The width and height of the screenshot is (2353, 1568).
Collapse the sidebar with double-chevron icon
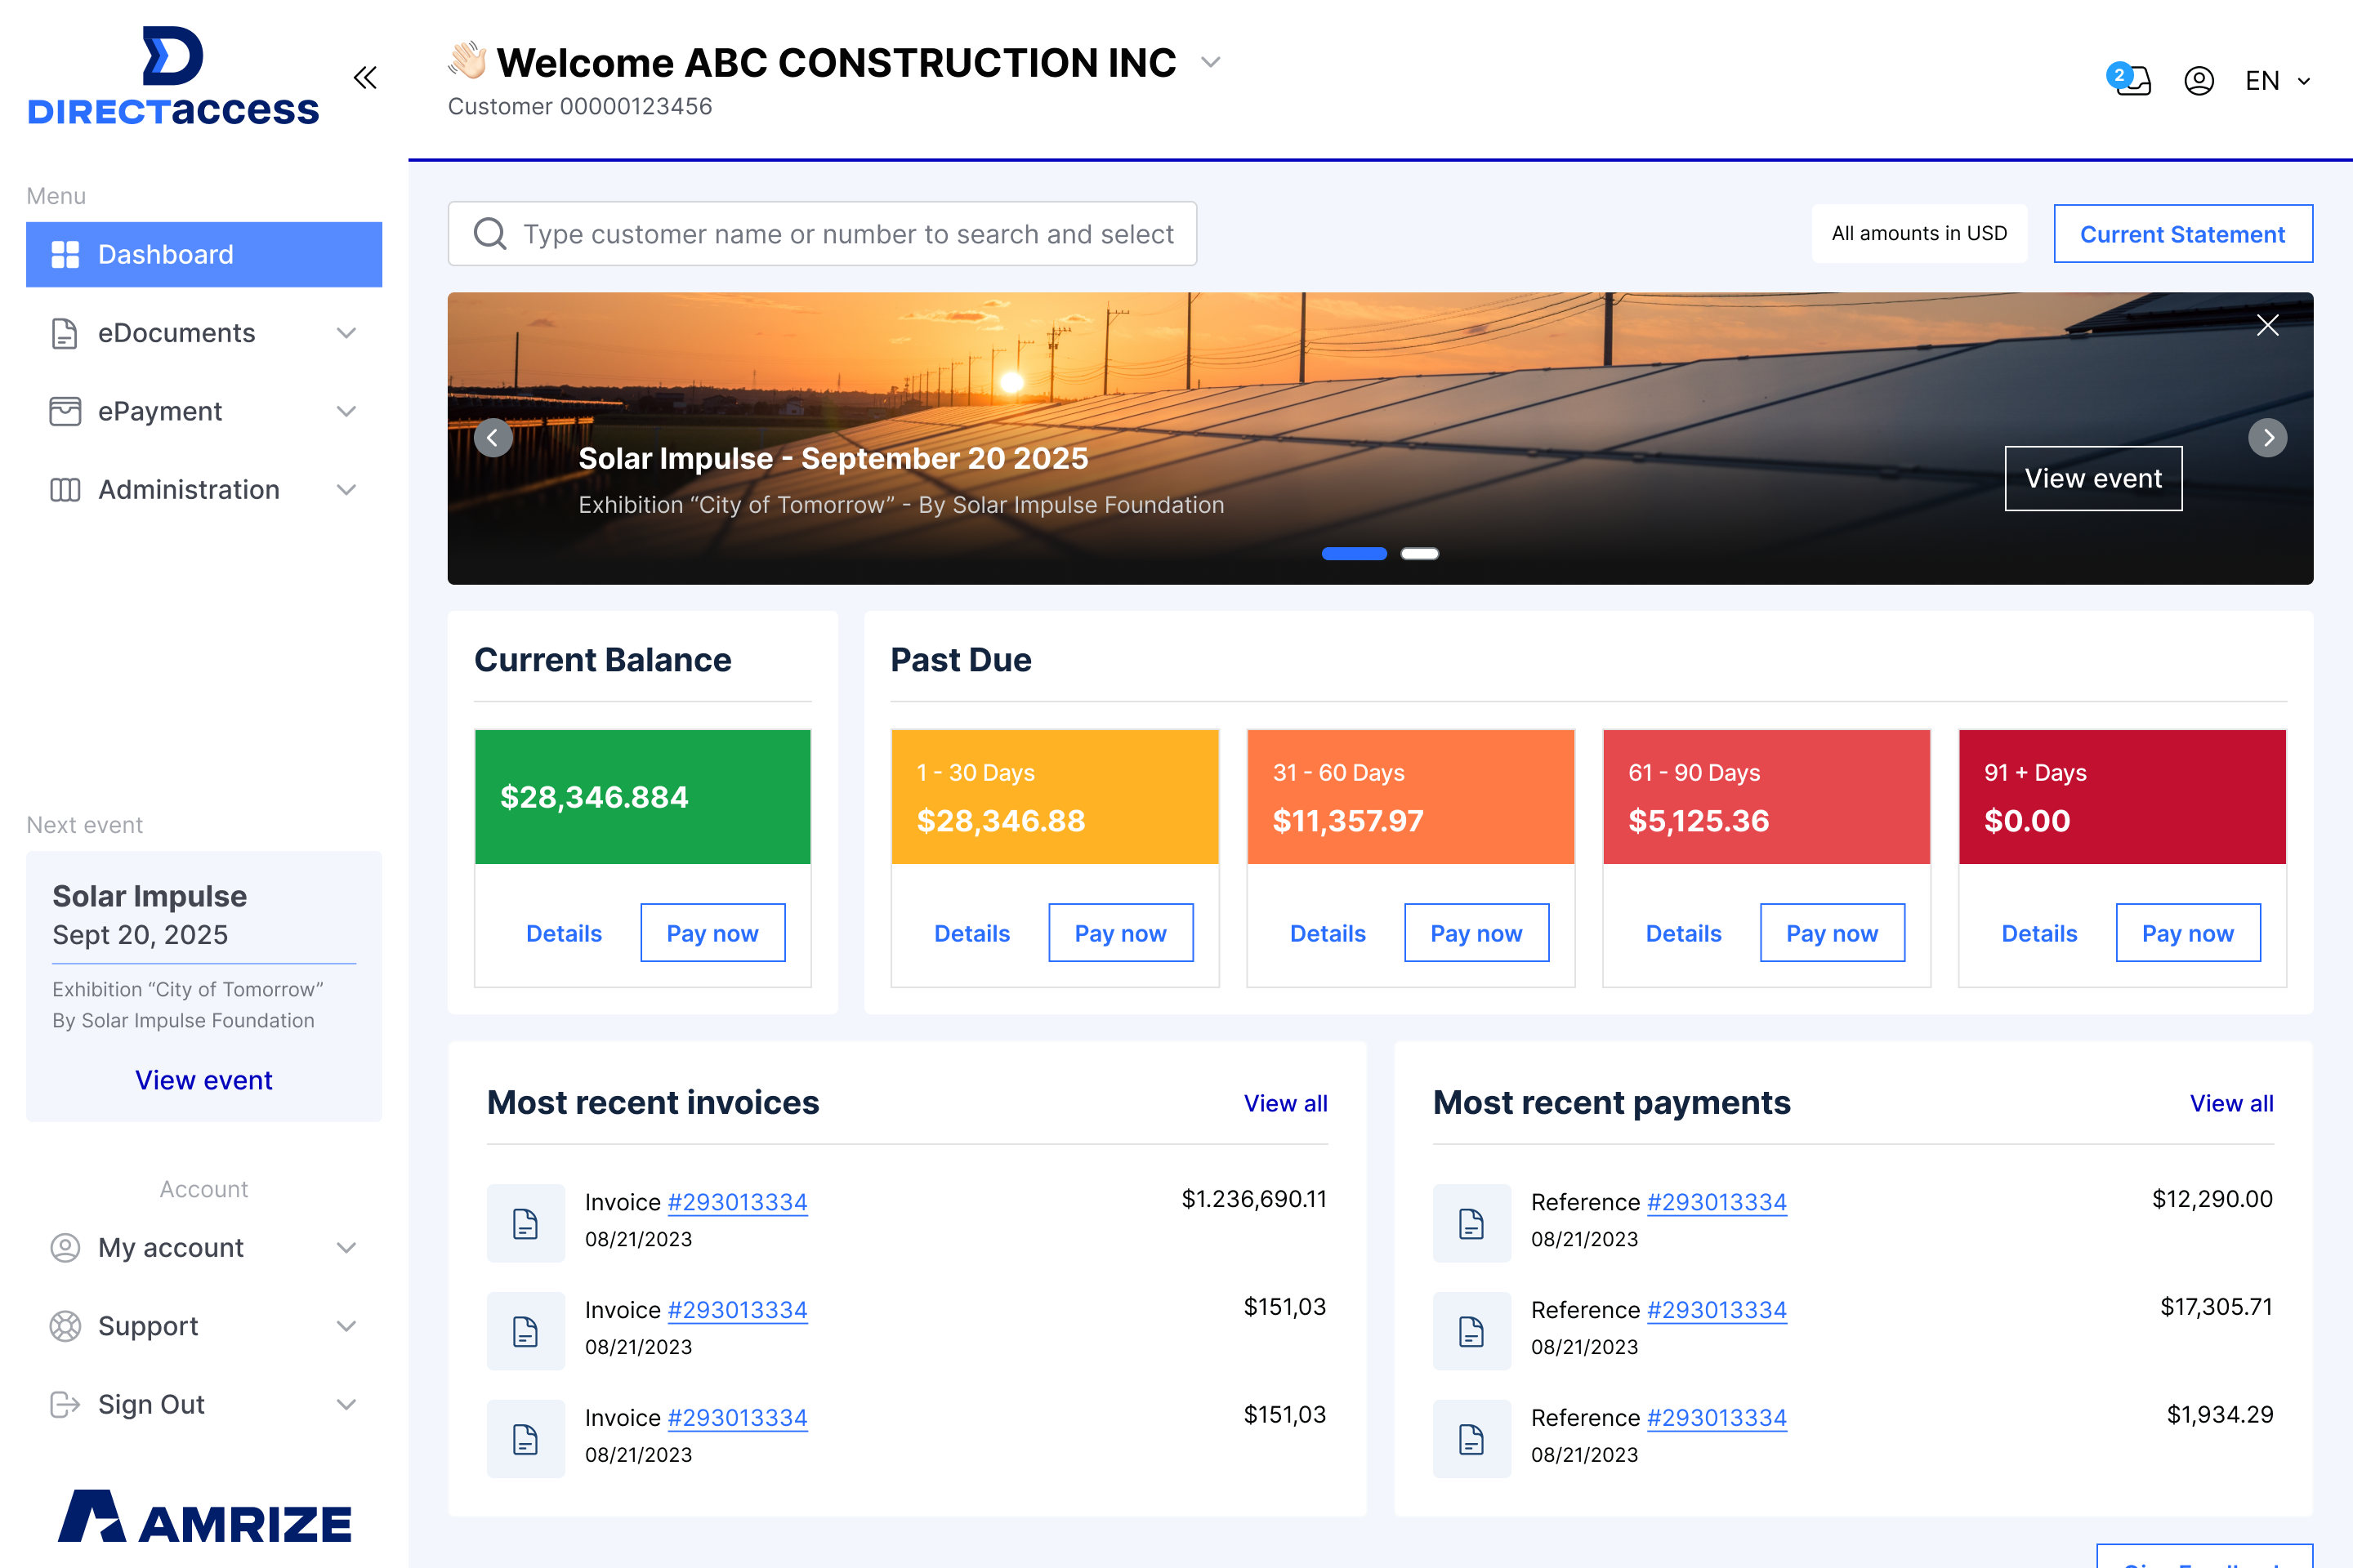365,78
